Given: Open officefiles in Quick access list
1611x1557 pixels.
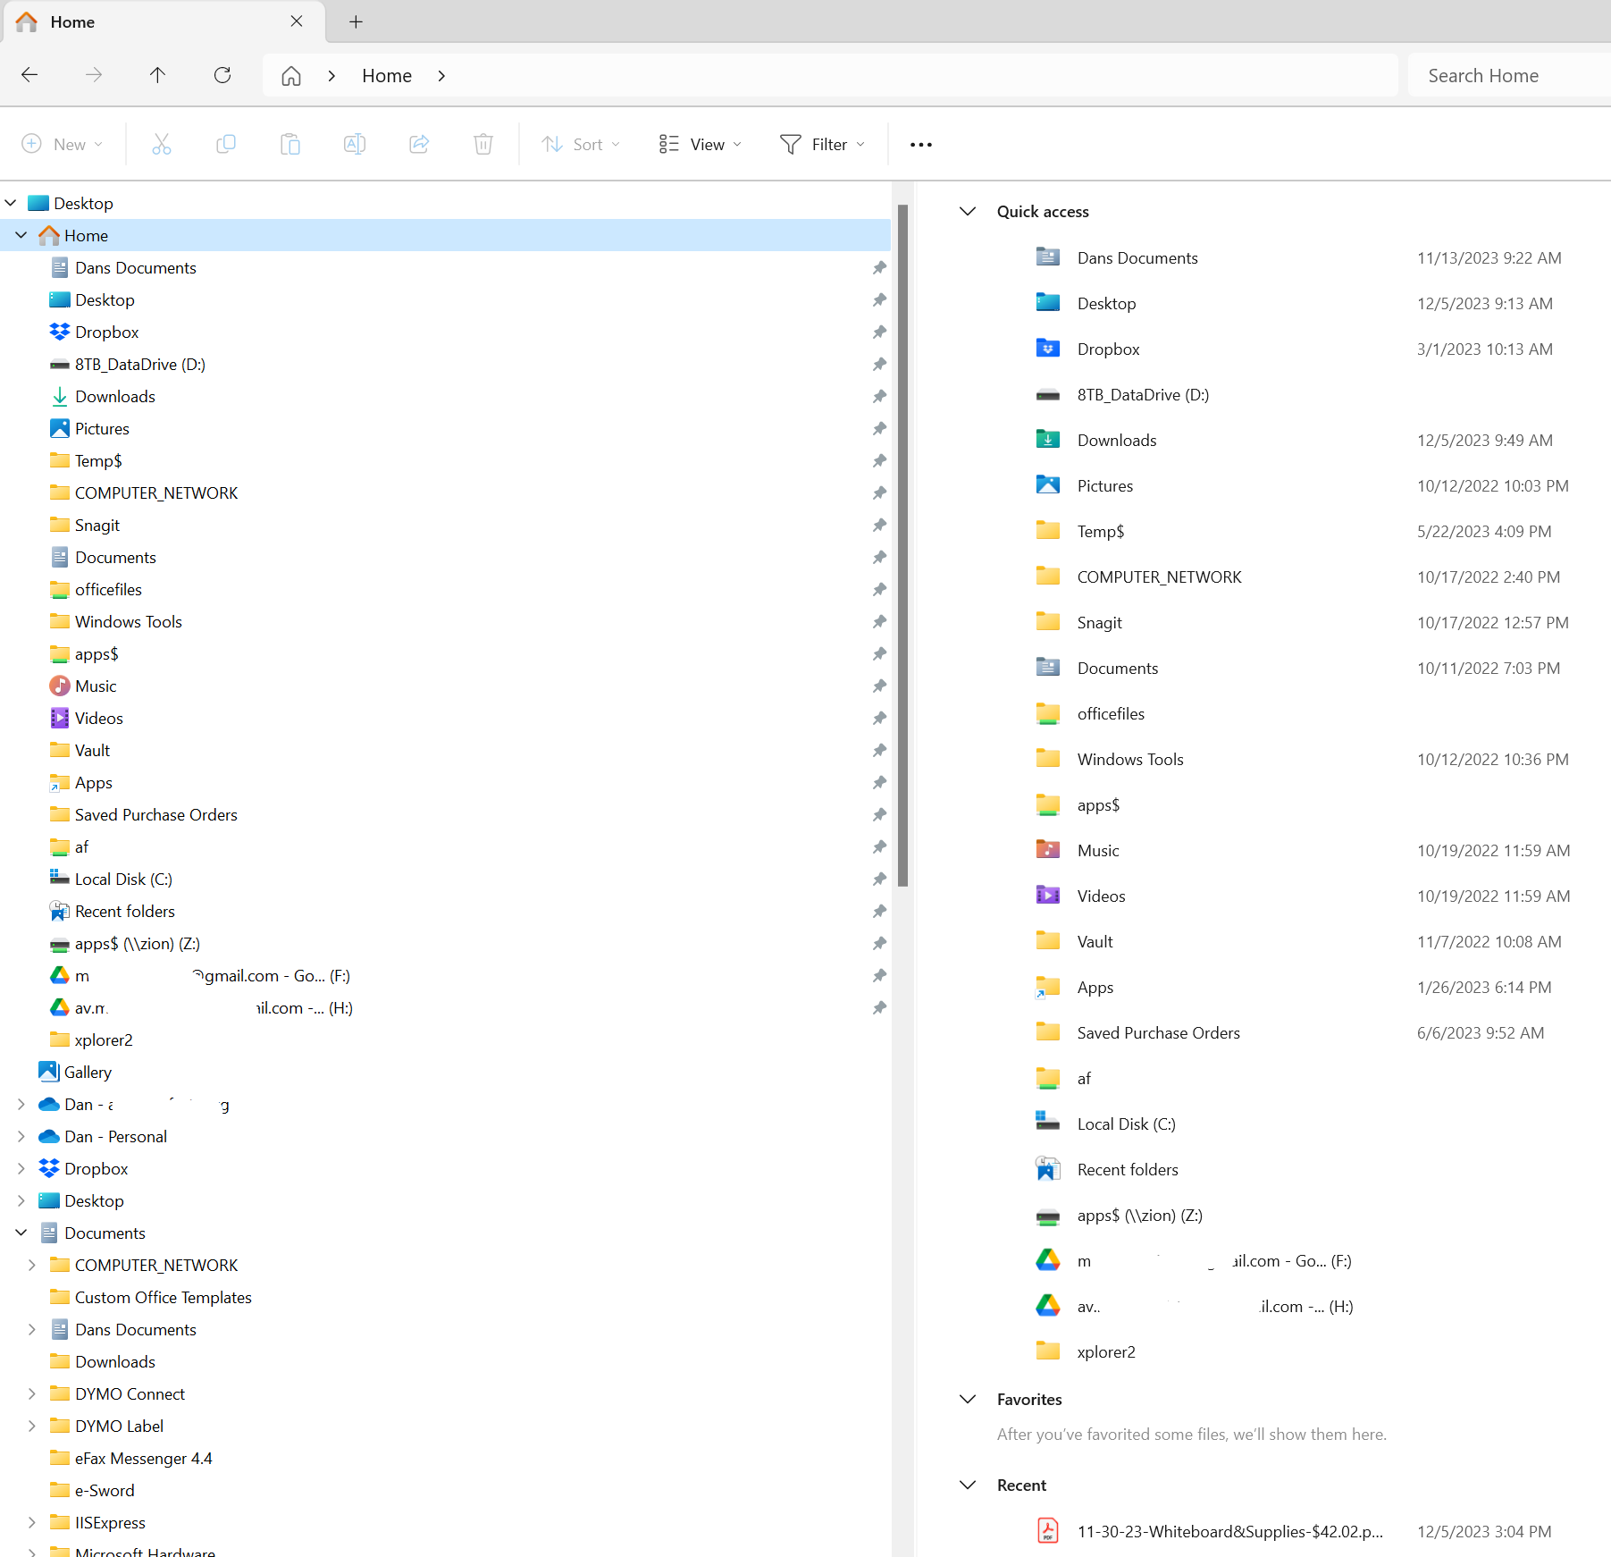Looking at the screenshot, I should coord(1111,713).
